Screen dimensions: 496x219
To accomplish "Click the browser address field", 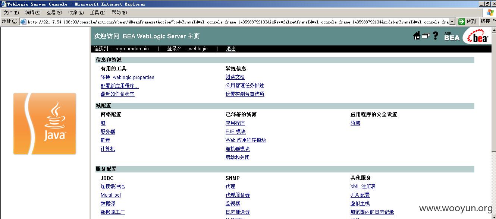I will click(238, 22).
